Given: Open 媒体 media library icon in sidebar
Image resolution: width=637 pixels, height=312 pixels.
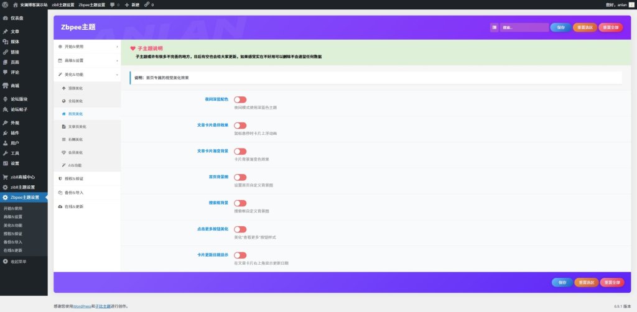Looking at the screenshot, I should tap(6, 41).
